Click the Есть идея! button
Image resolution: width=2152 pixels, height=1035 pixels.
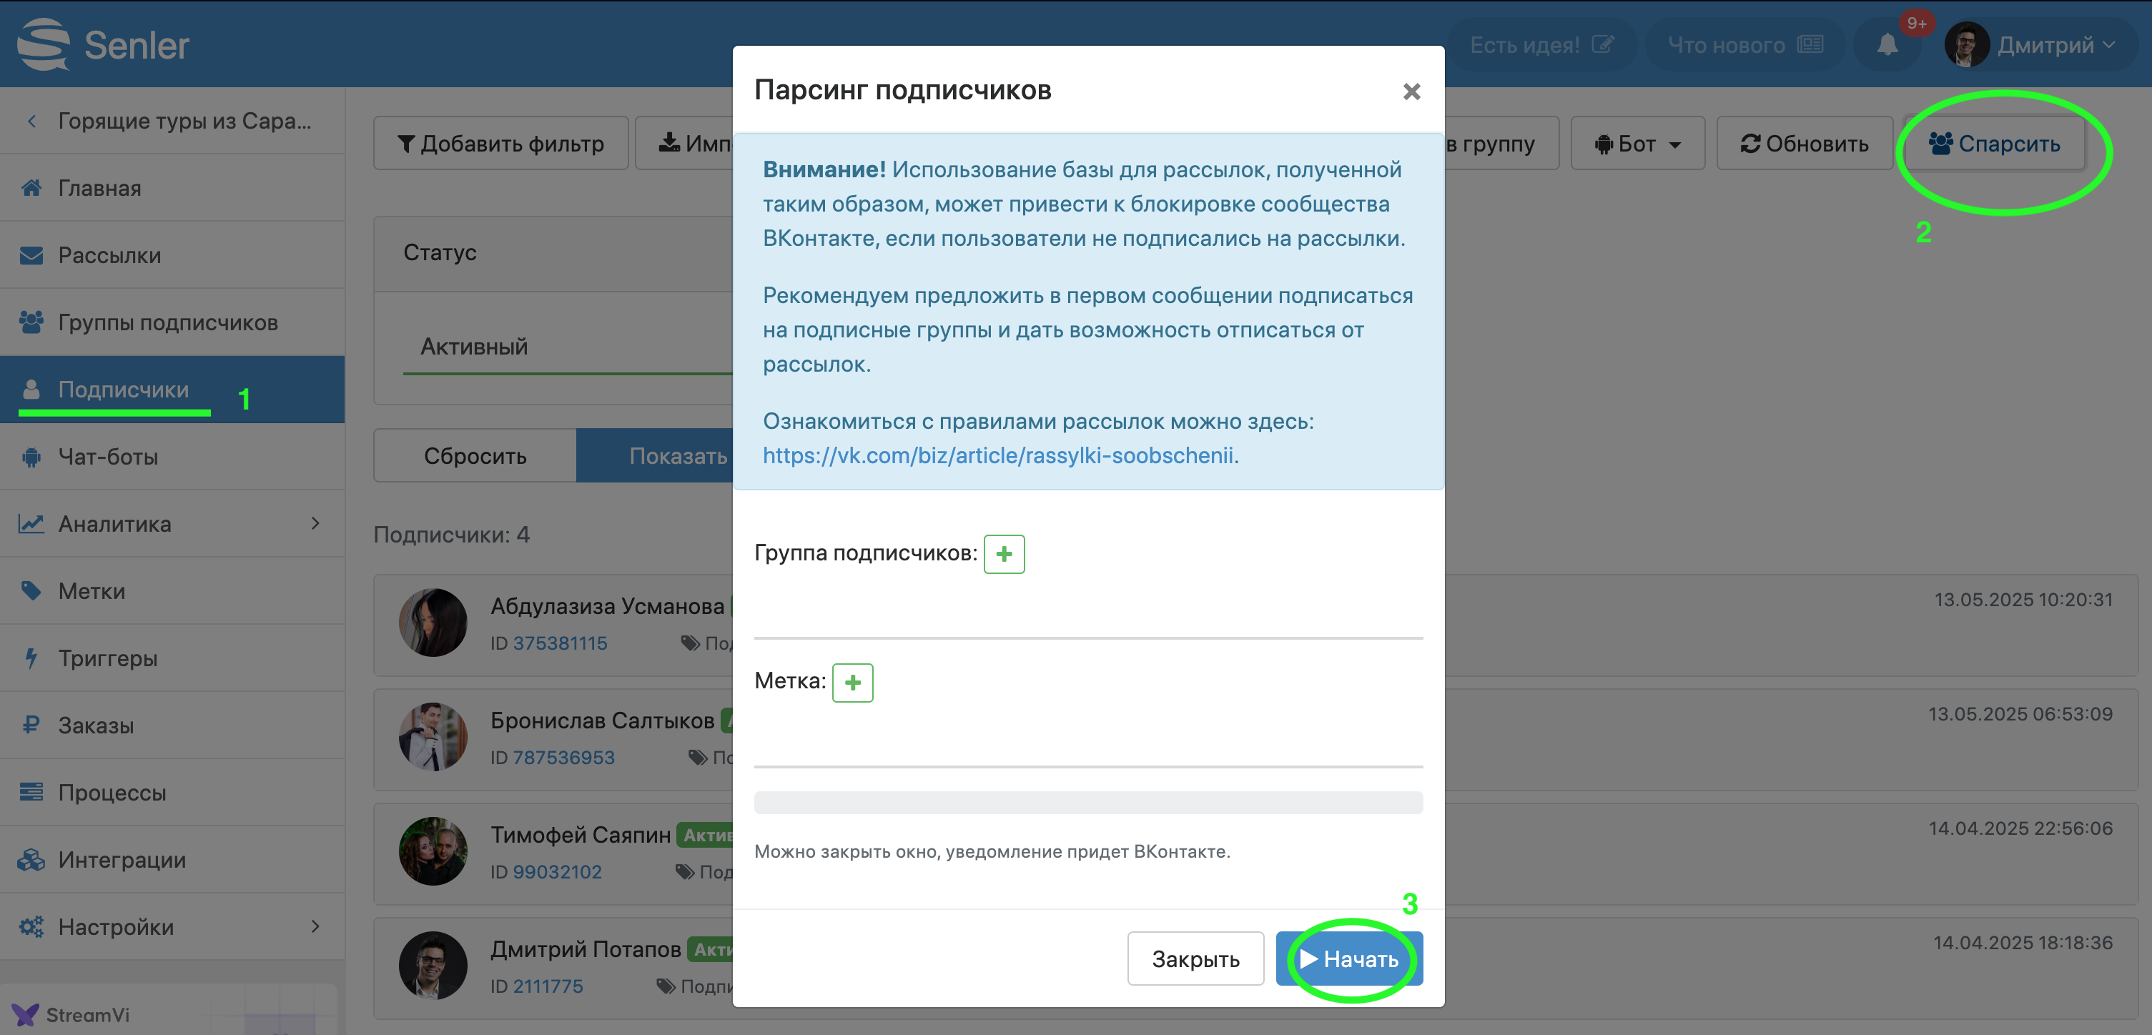click(1541, 44)
